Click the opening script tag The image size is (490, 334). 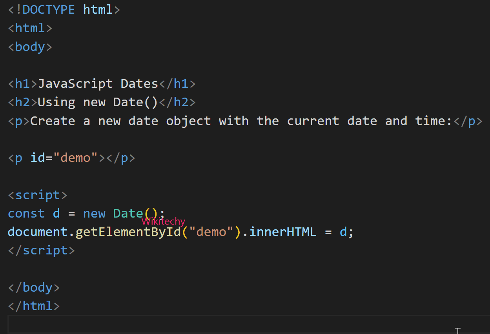tap(38, 195)
